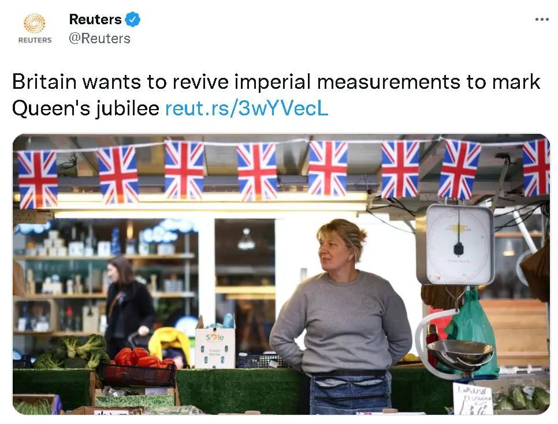Select the tweet headline about imperial measurements
This screenshot has width=558, height=424.
pos(276,95)
